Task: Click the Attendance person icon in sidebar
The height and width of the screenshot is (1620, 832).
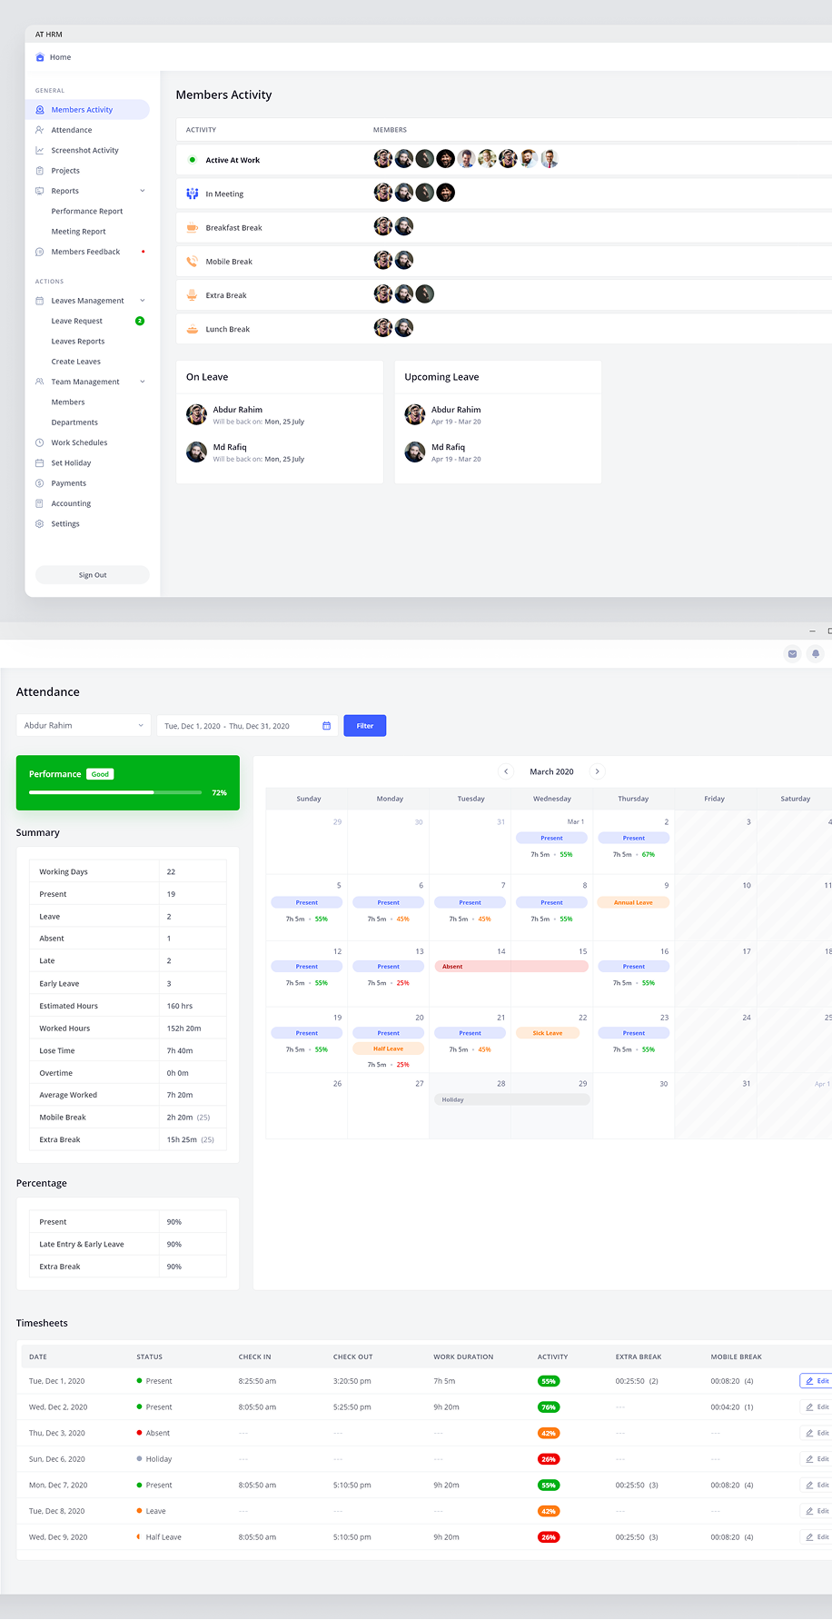Action: (39, 130)
